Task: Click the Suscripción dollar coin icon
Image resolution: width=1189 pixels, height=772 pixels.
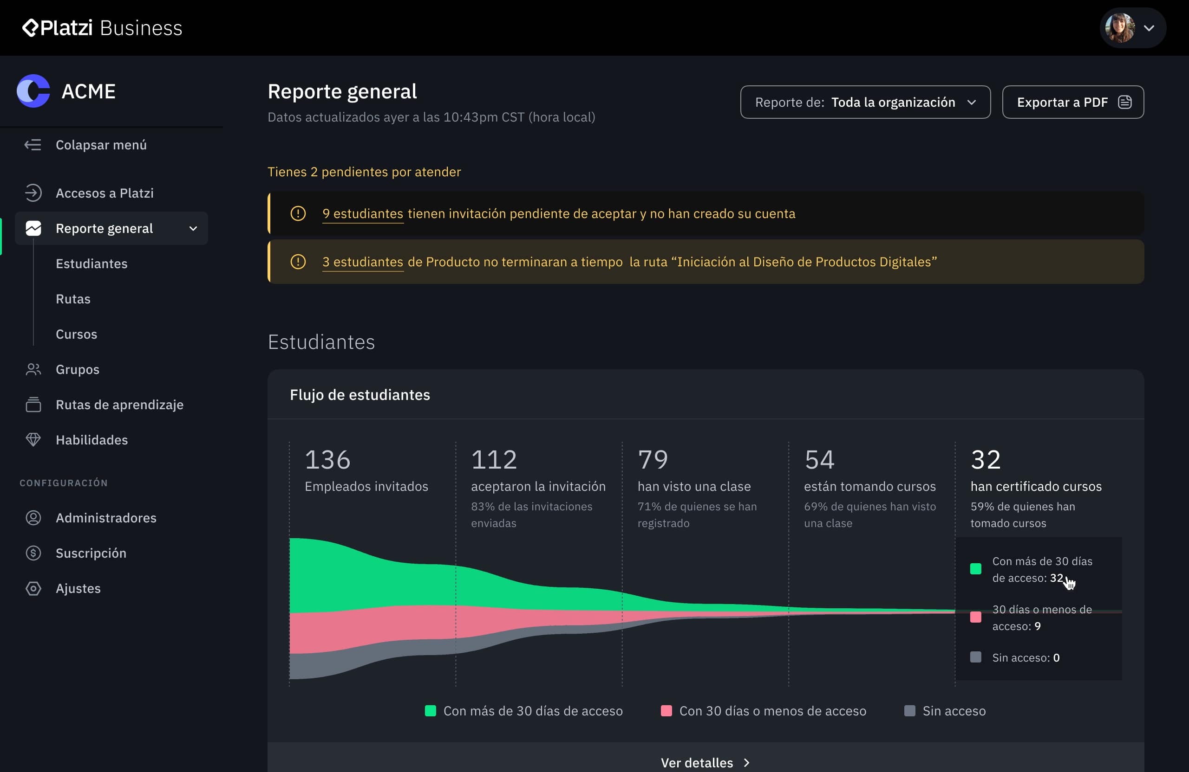Action: click(x=33, y=553)
